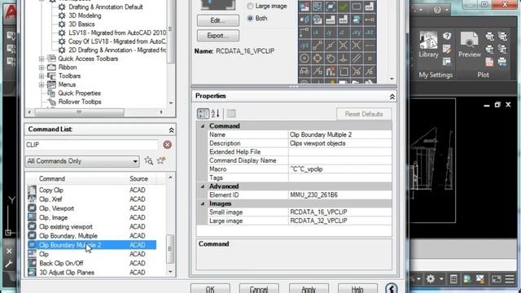Click the AutoCAD help icon in title bar
This screenshot has width=521, height=293.
437,10
